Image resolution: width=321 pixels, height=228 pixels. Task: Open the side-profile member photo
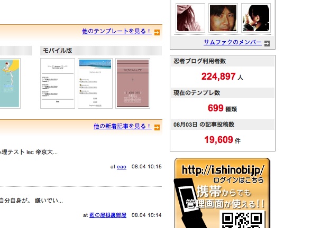[x=256, y=18]
